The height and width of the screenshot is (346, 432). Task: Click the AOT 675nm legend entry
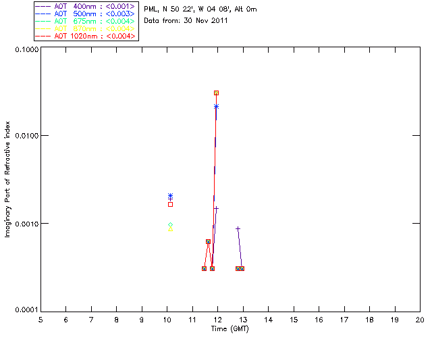tap(86, 21)
